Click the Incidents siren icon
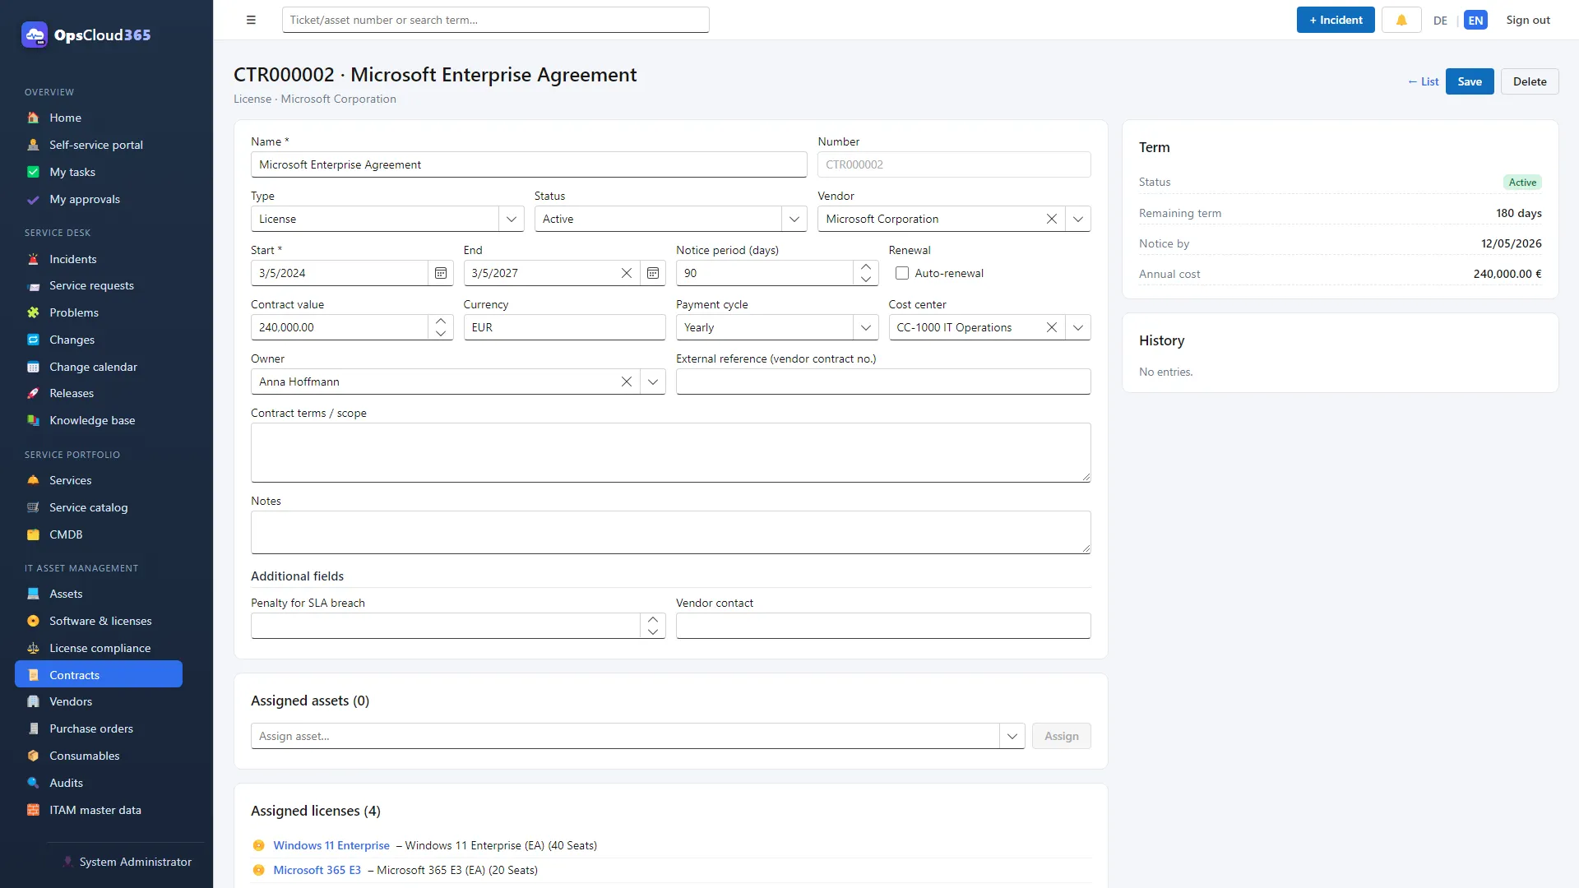This screenshot has height=888, width=1579. pyautogui.click(x=33, y=259)
